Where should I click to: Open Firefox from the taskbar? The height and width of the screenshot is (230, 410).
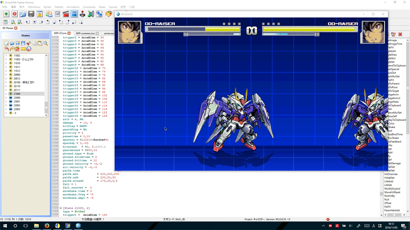pyautogui.click(x=47, y=226)
